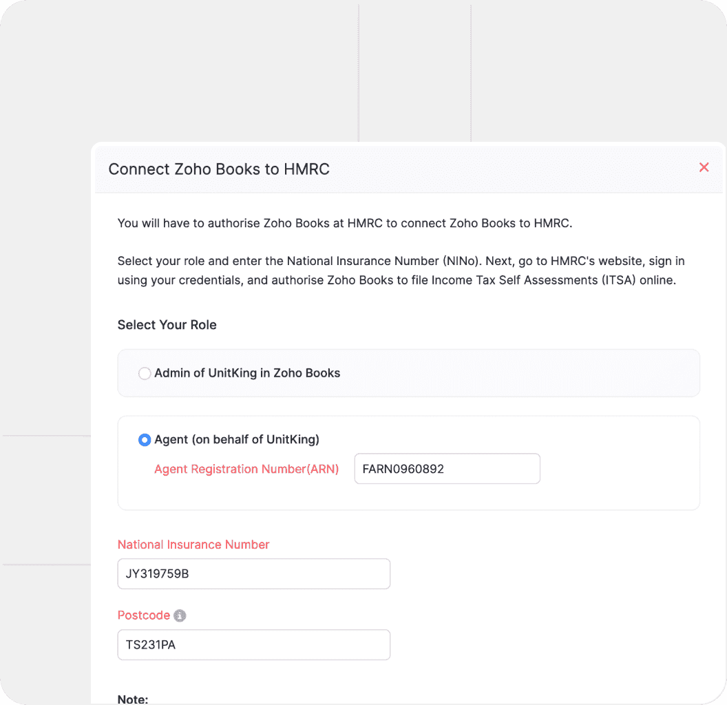Click the Note: text at bottom
The image size is (727, 705).
click(132, 699)
